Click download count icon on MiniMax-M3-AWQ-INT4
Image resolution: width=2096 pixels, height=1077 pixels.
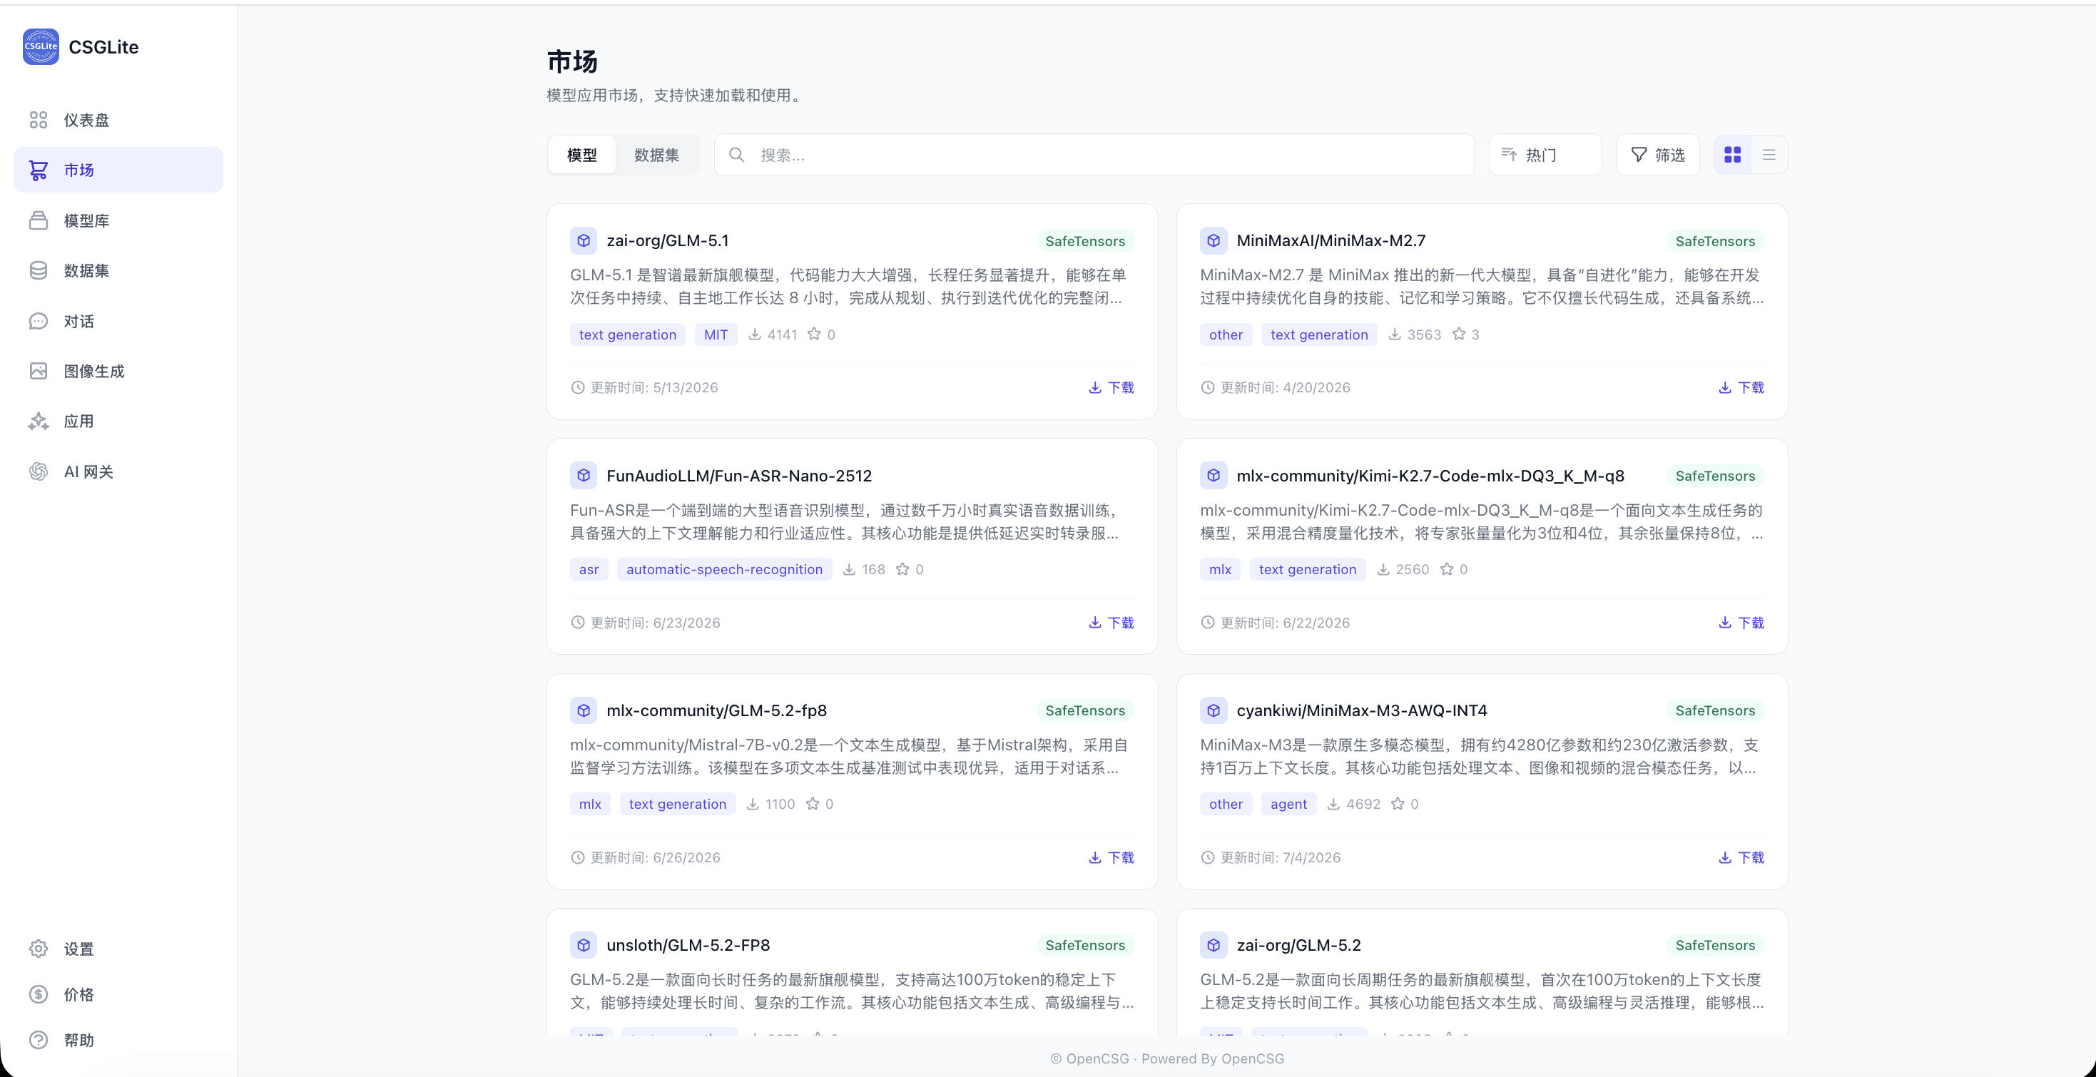[x=1333, y=804]
